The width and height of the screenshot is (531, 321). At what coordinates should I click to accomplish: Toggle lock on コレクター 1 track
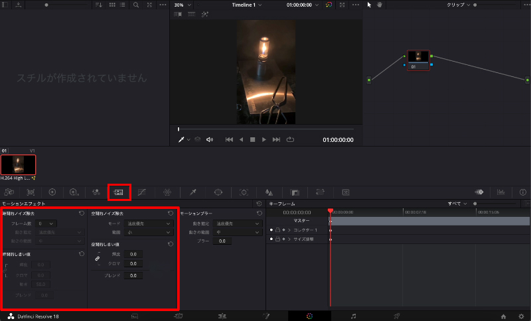click(x=277, y=230)
